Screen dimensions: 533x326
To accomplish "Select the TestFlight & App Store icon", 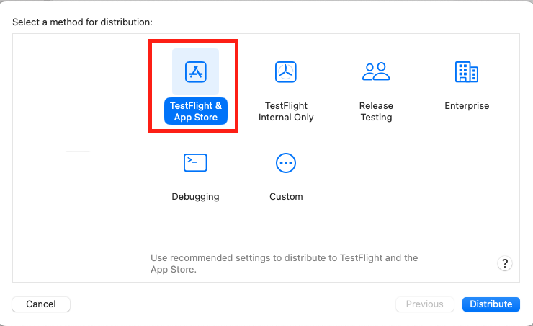I will (195, 72).
